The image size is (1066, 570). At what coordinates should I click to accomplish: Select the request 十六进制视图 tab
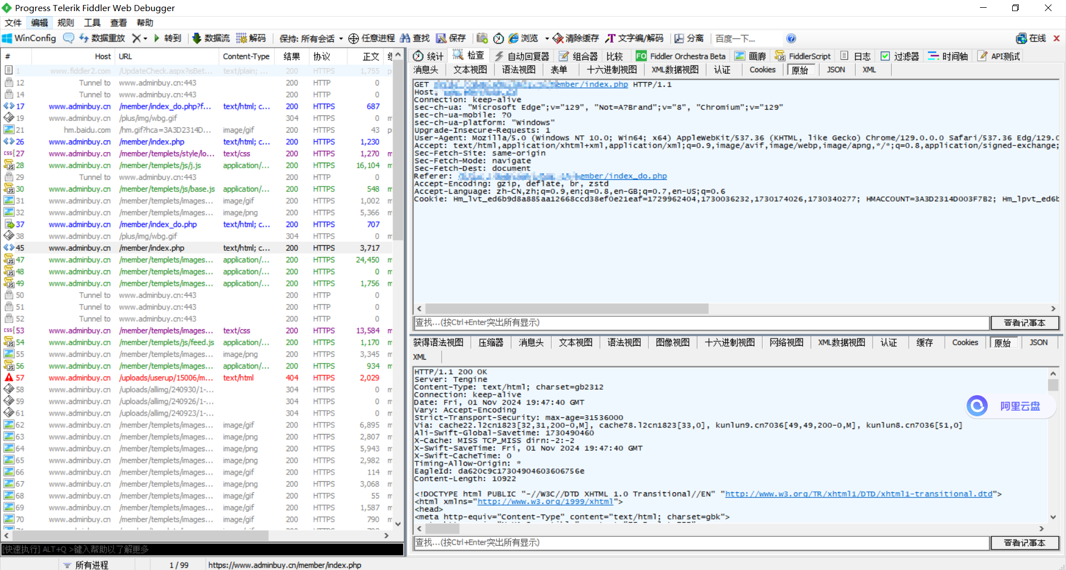pyautogui.click(x=612, y=69)
